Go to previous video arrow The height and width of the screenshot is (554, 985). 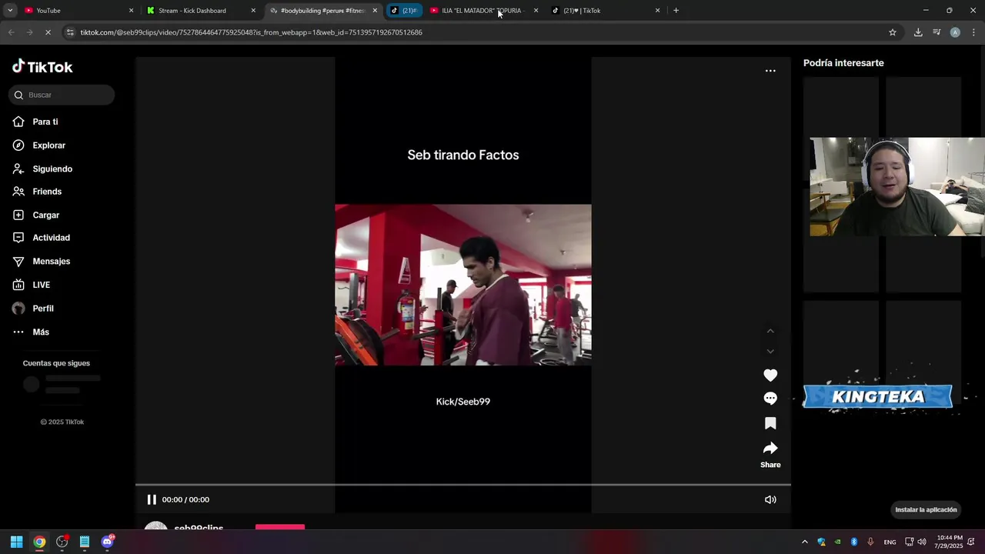tap(770, 331)
